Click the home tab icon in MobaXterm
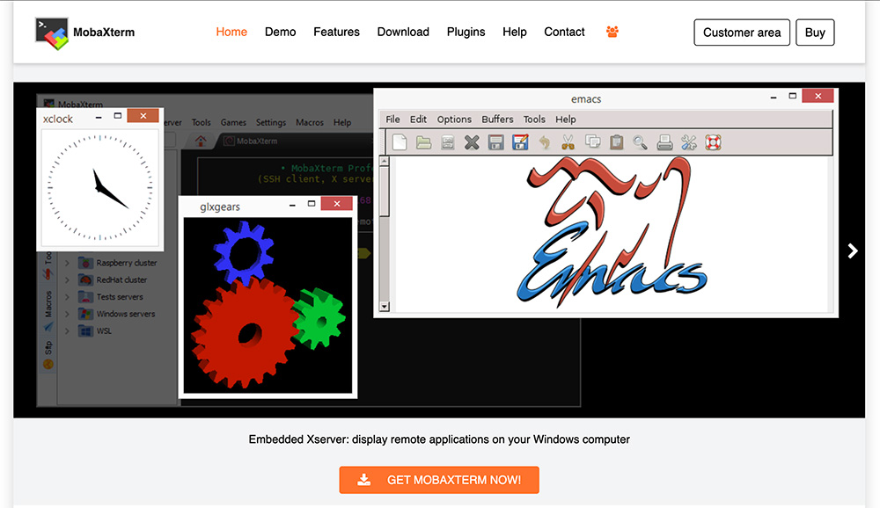 point(201,141)
